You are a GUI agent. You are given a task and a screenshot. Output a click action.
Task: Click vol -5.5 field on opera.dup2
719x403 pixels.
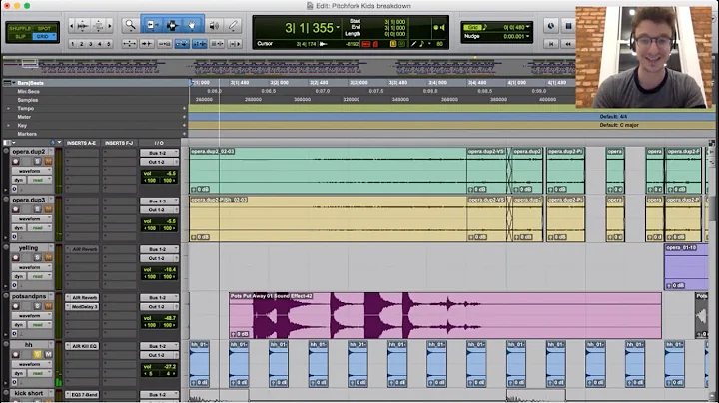point(159,174)
